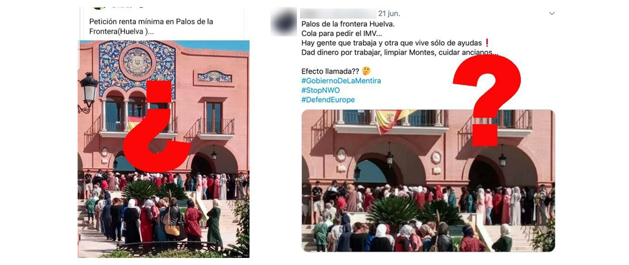The height and width of the screenshot is (265, 629).
Task: Open the Facebook post photo of the queue
Action: point(164,149)
